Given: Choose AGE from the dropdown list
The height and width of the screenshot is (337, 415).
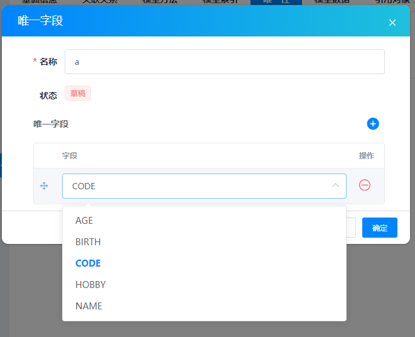Looking at the screenshot, I should [x=84, y=221].
